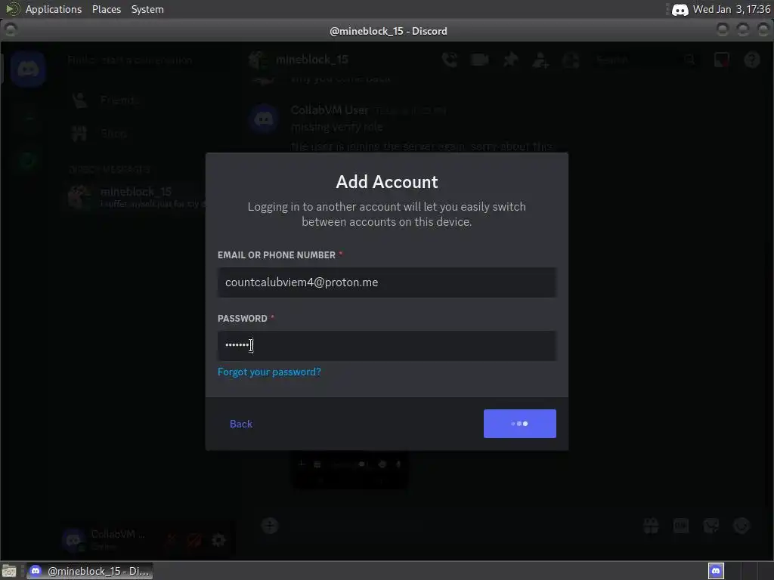The height and width of the screenshot is (580, 774).
Task: Open the Places menu
Action: (106, 9)
